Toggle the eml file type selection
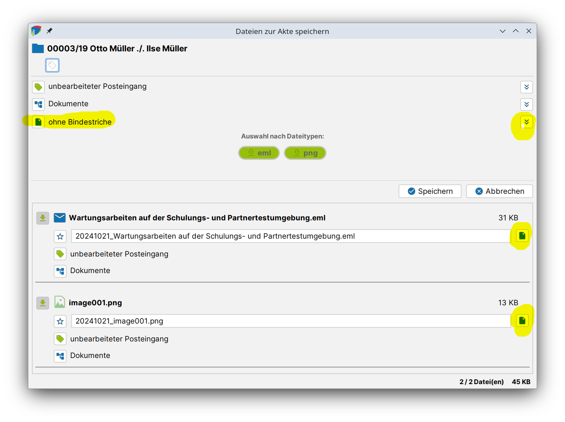This screenshot has width=565, height=422. [x=259, y=153]
